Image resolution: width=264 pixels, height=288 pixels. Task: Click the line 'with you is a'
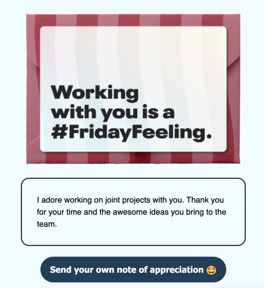(113, 112)
